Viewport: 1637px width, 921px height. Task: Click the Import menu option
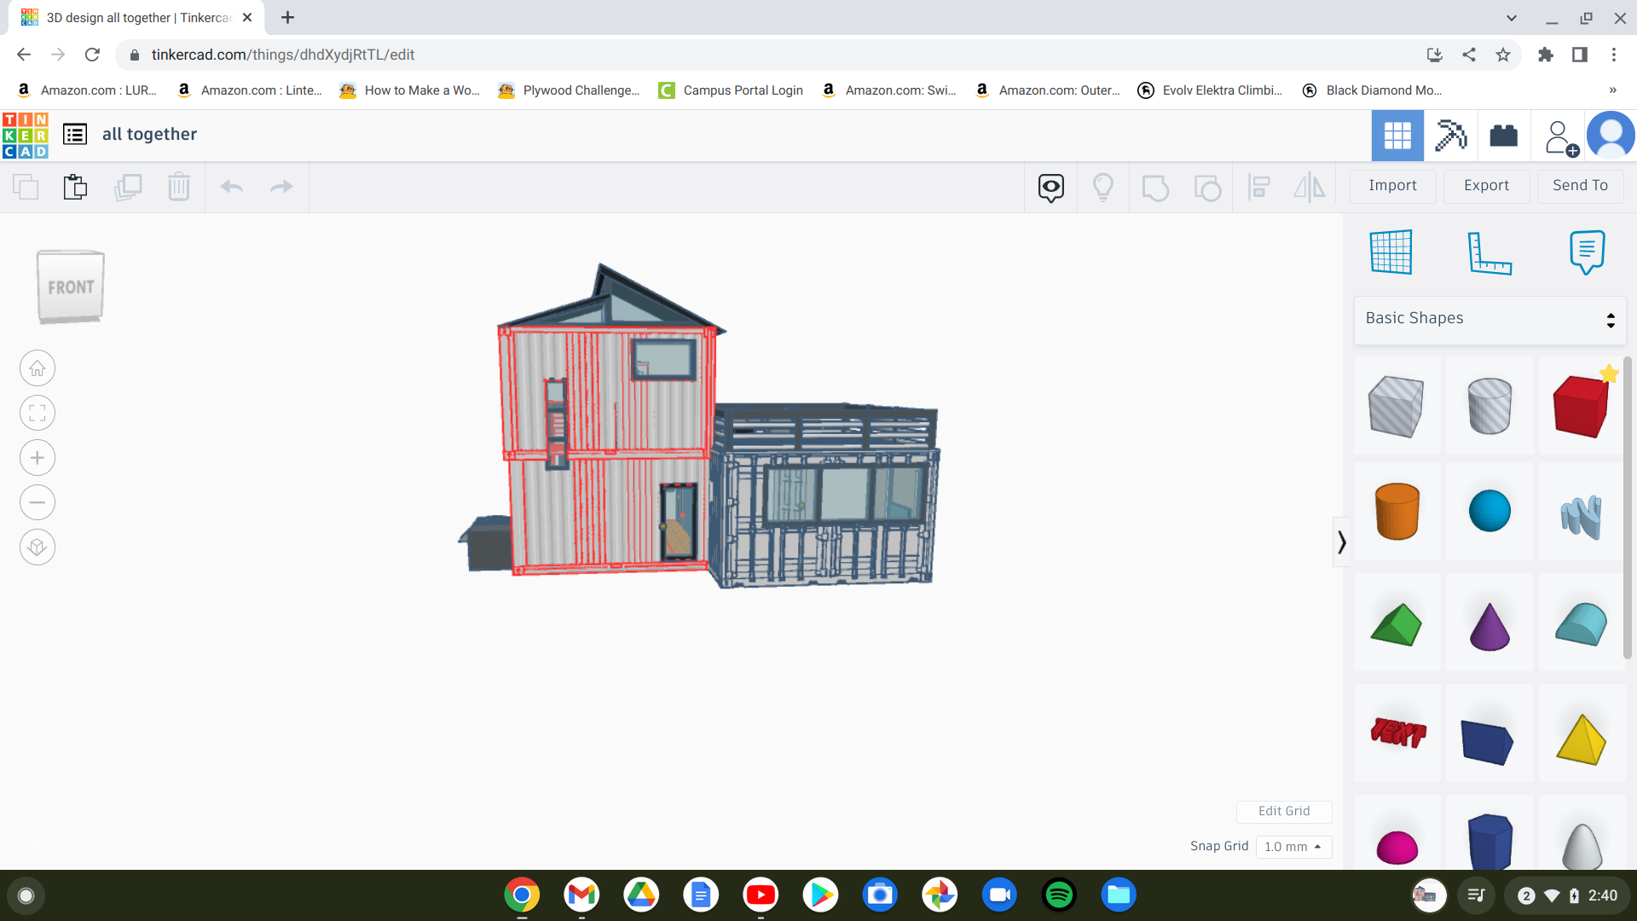1394,184
